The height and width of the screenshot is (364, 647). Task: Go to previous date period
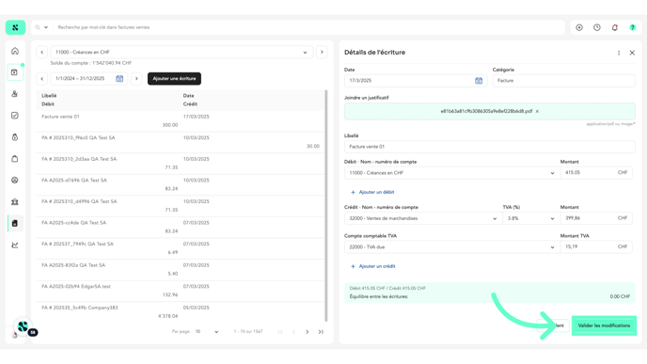pos(41,78)
